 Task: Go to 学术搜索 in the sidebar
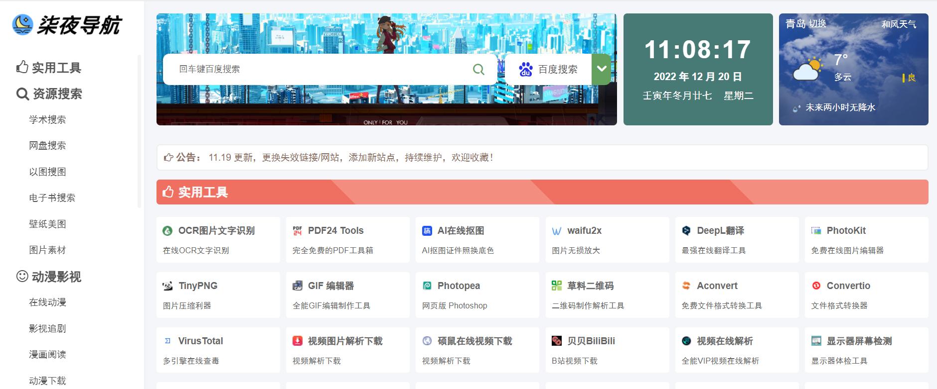pos(47,119)
